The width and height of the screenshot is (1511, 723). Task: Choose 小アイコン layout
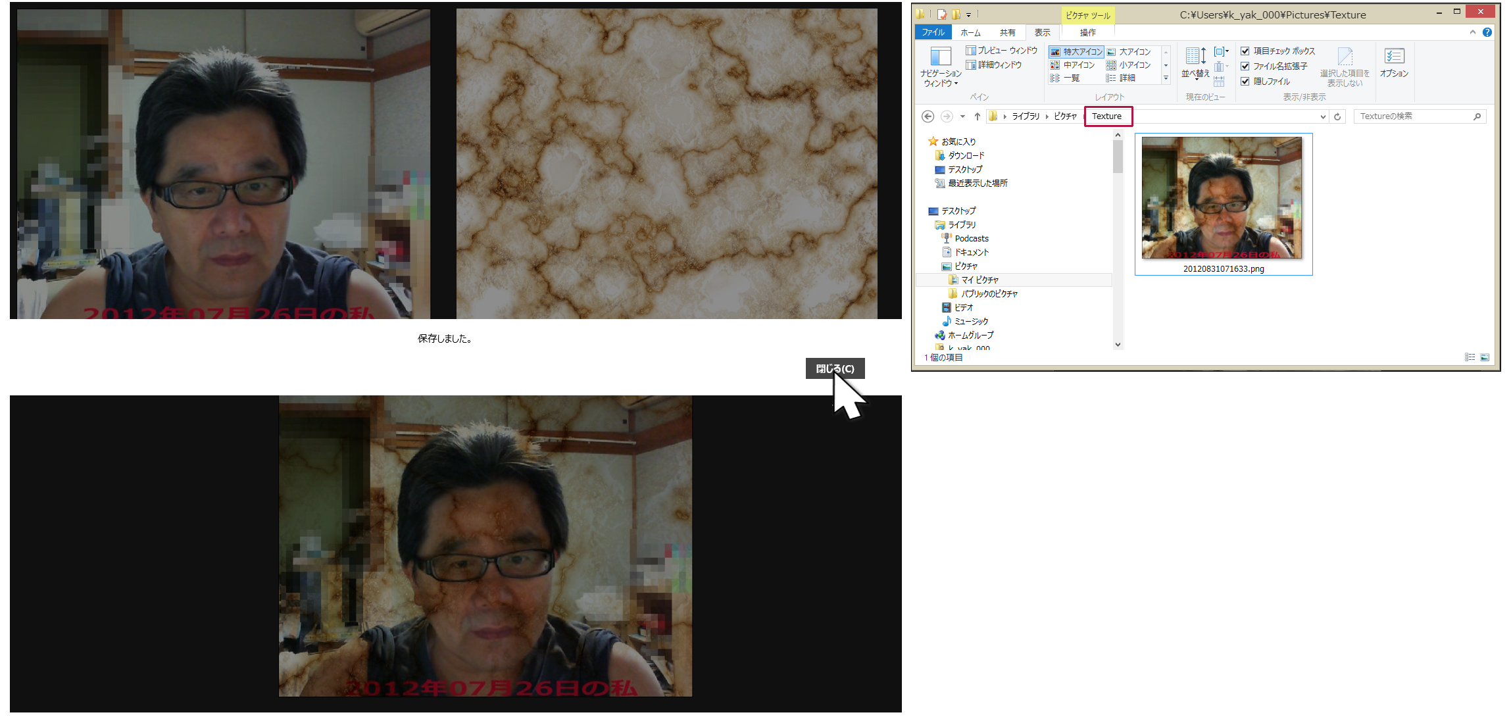click(1129, 64)
